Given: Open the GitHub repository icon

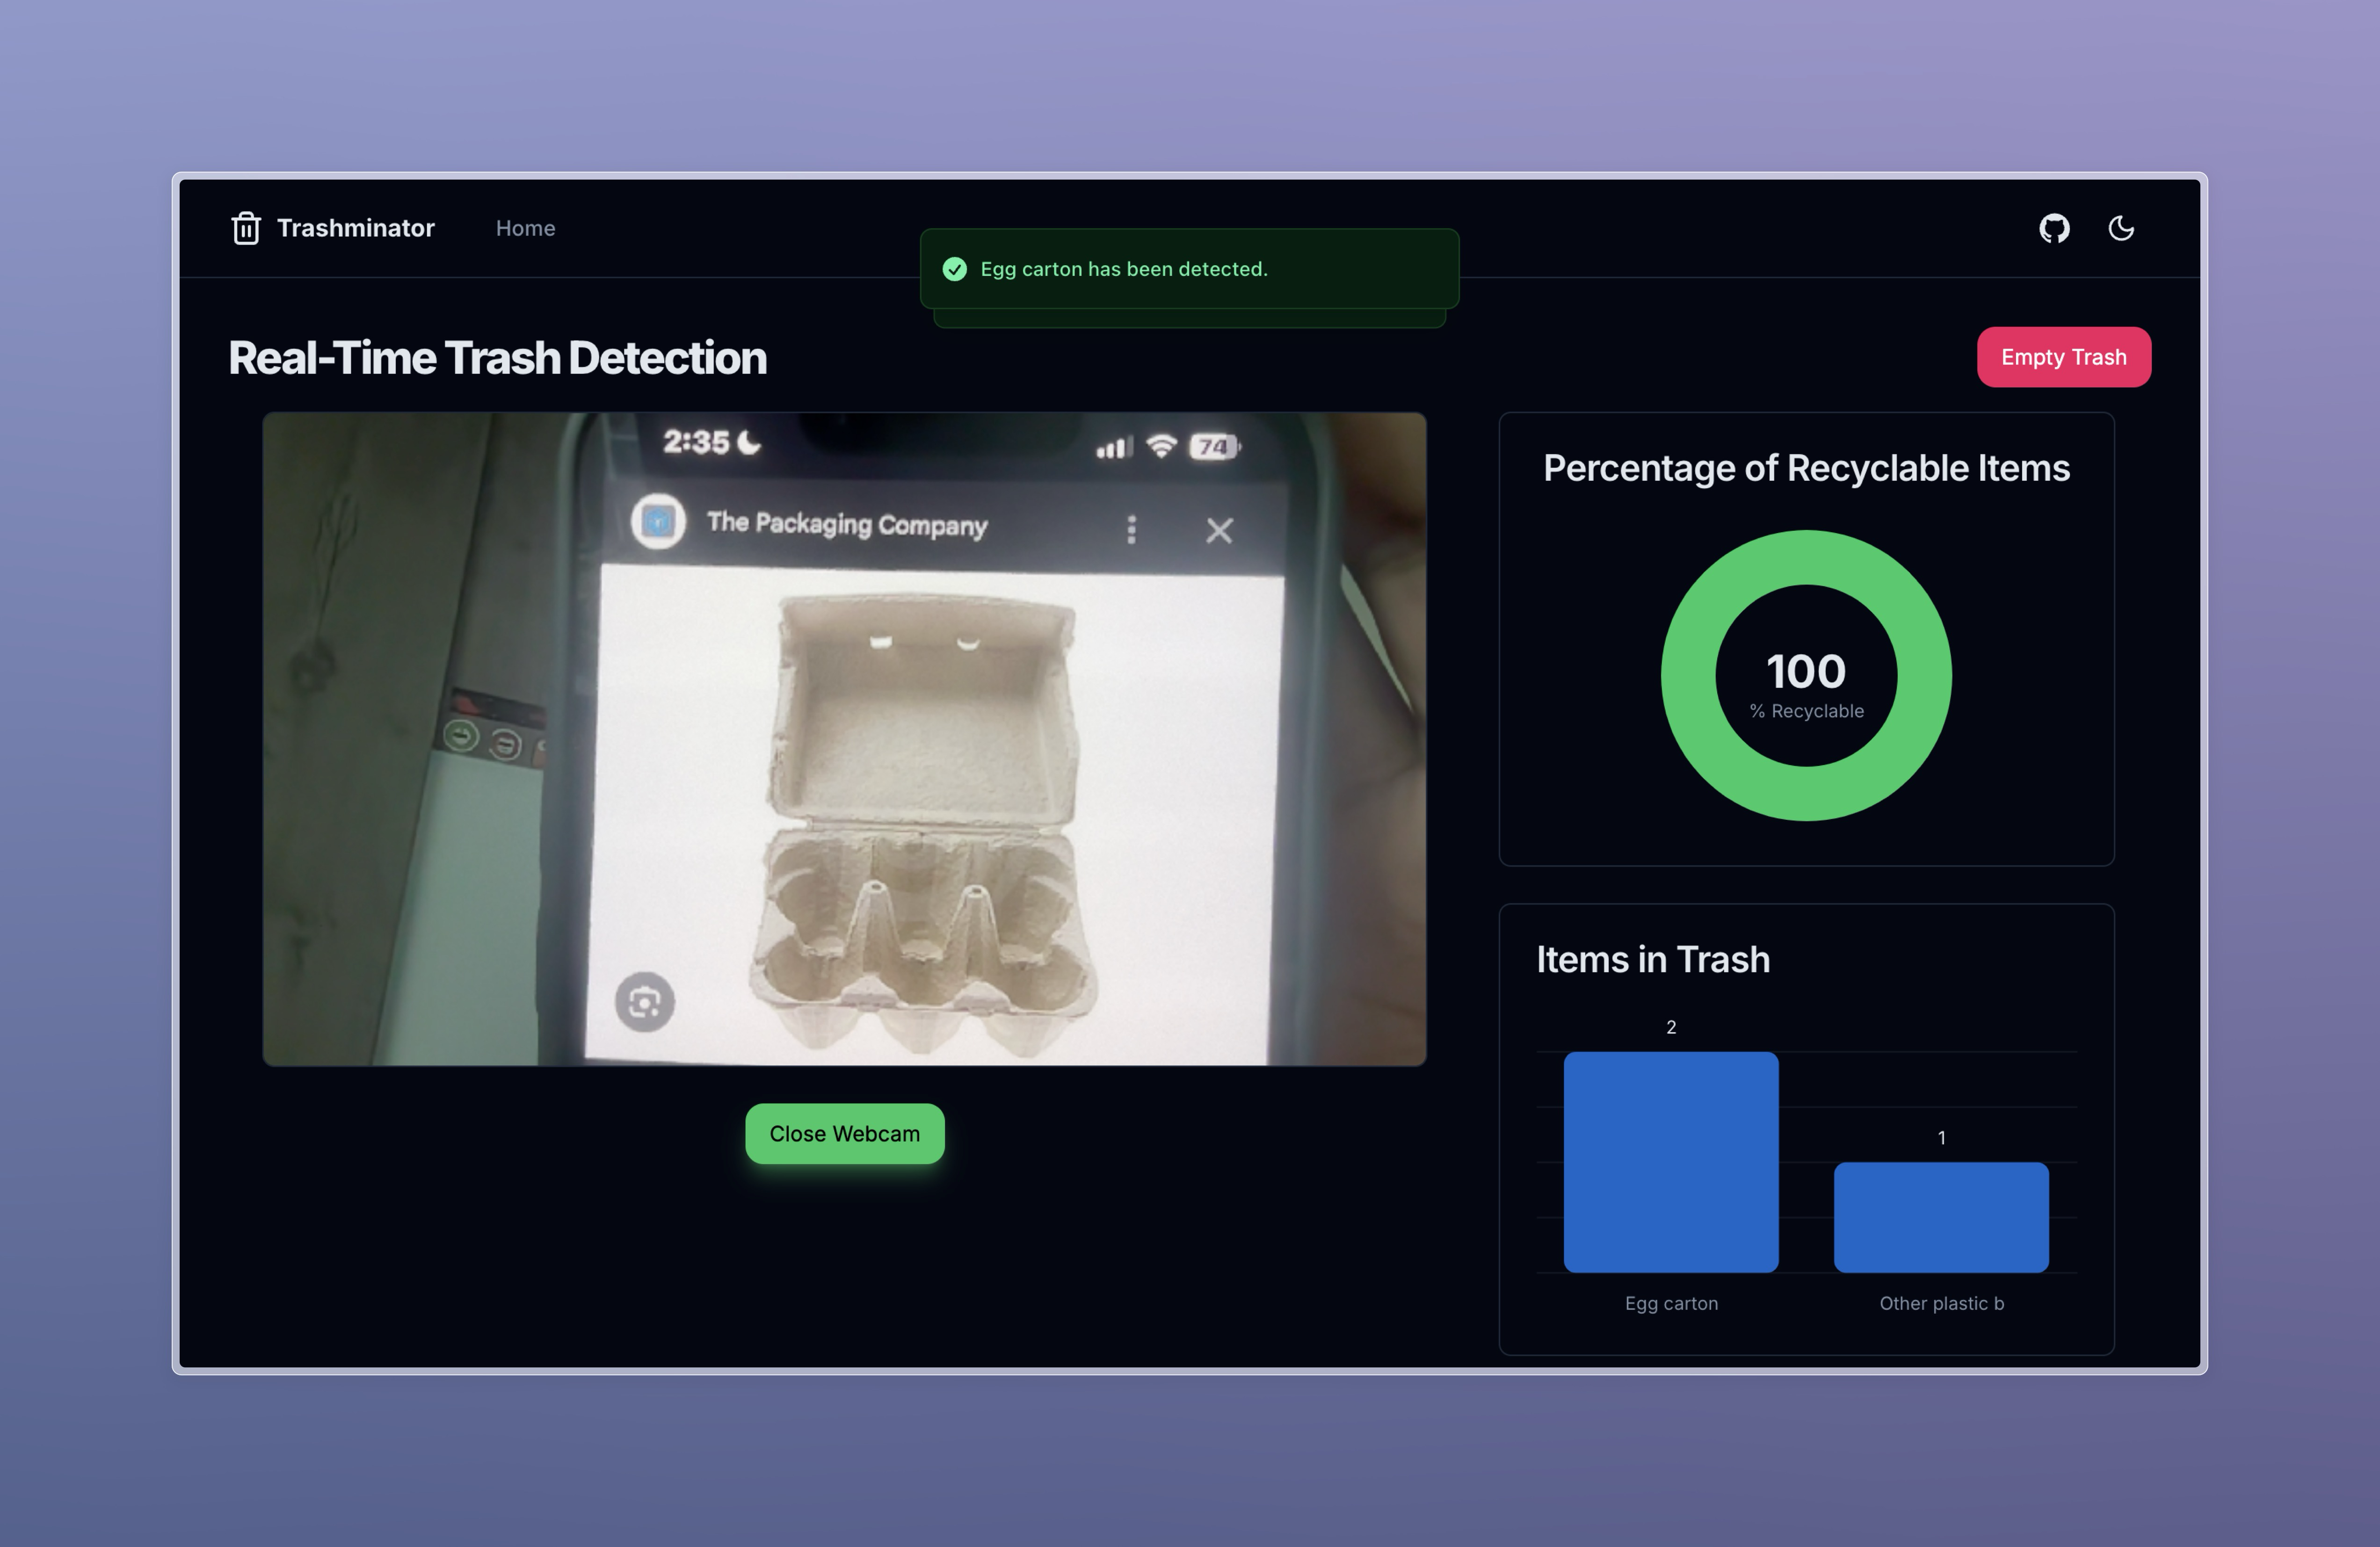Looking at the screenshot, I should tap(2054, 228).
